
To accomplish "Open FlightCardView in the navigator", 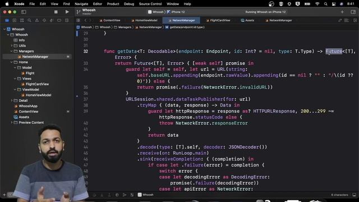I will coord(35,84).
